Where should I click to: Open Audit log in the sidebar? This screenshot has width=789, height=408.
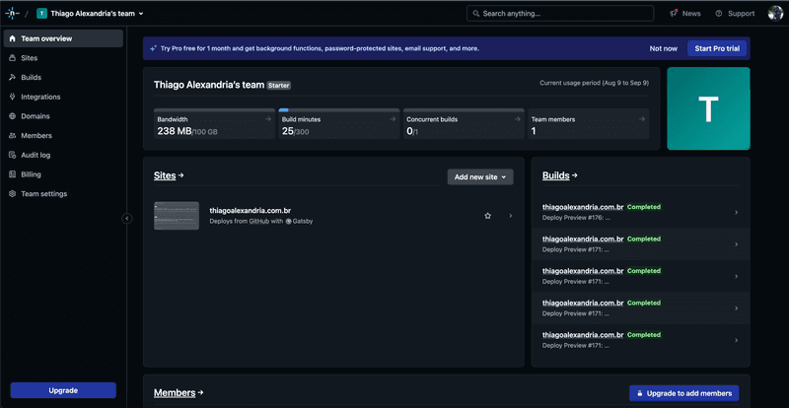63,155
